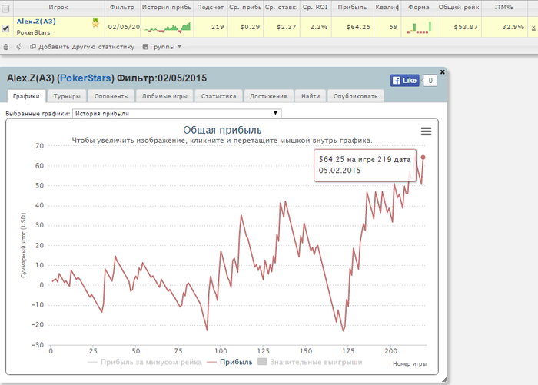Open the 'Статистика' tab
538x385 pixels.
(218, 97)
